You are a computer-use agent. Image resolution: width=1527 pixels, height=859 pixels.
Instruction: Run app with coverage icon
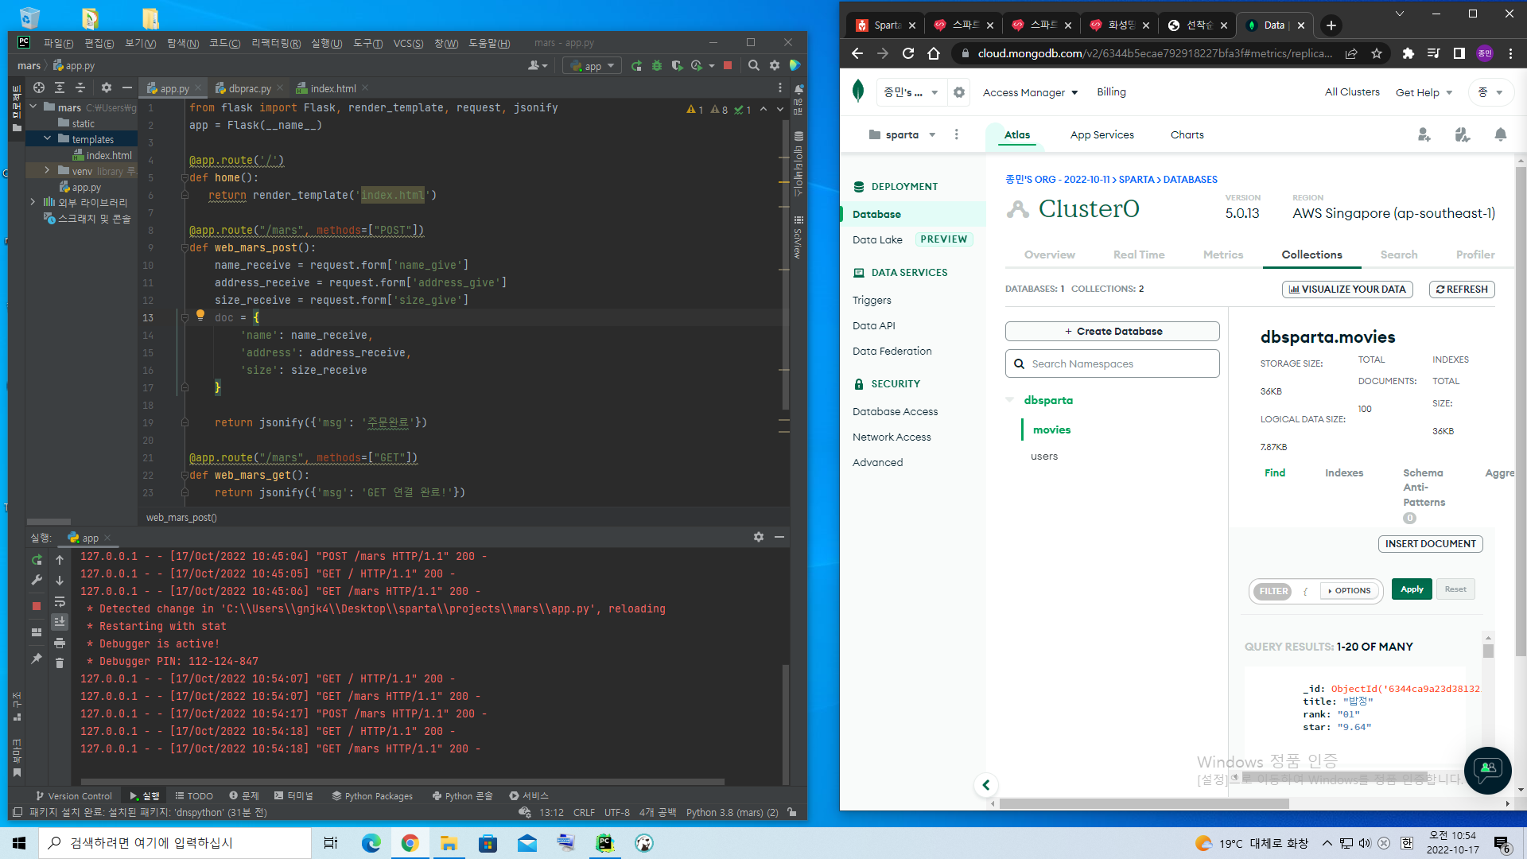tap(677, 66)
